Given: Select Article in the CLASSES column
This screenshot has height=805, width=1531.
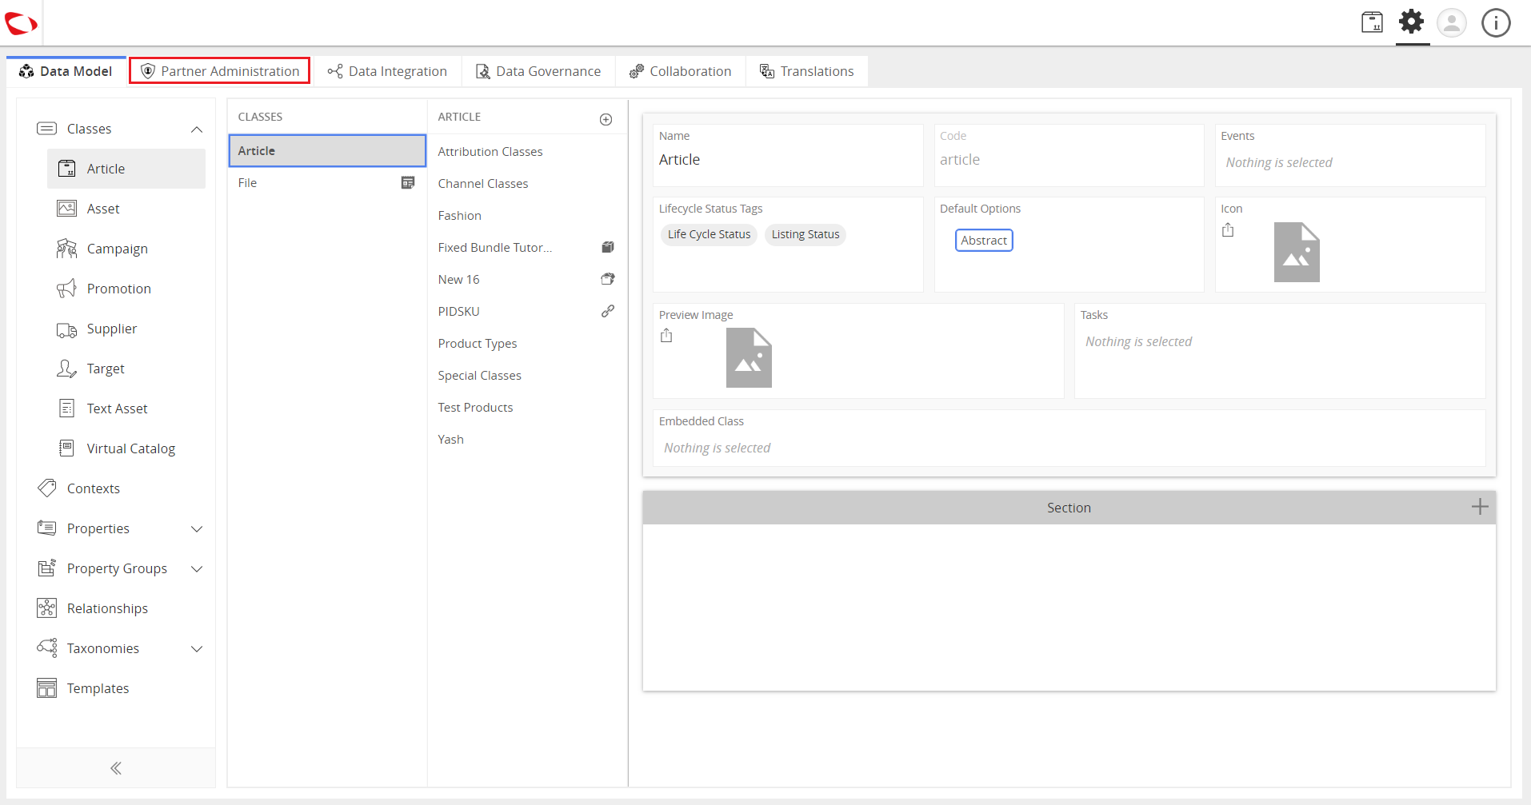Looking at the screenshot, I should point(327,150).
